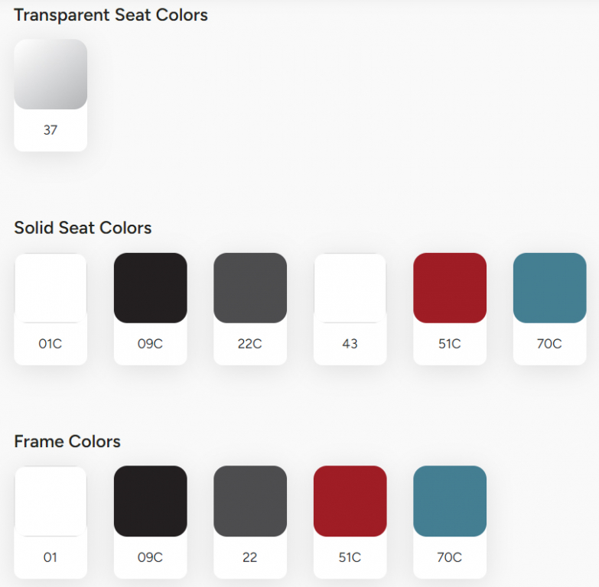Click the "Transparent Seat Colors" heading
Viewport: 599px width, 587px height.
pos(111,15)
